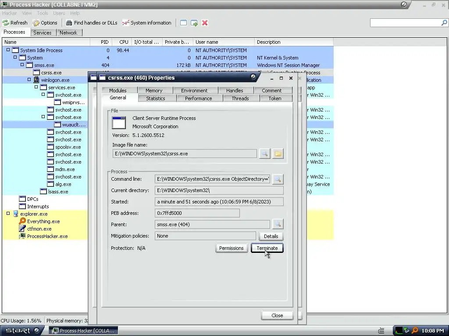449x336 pixels.
Task: Click the red X kill window icon
Action: [205, 23]
